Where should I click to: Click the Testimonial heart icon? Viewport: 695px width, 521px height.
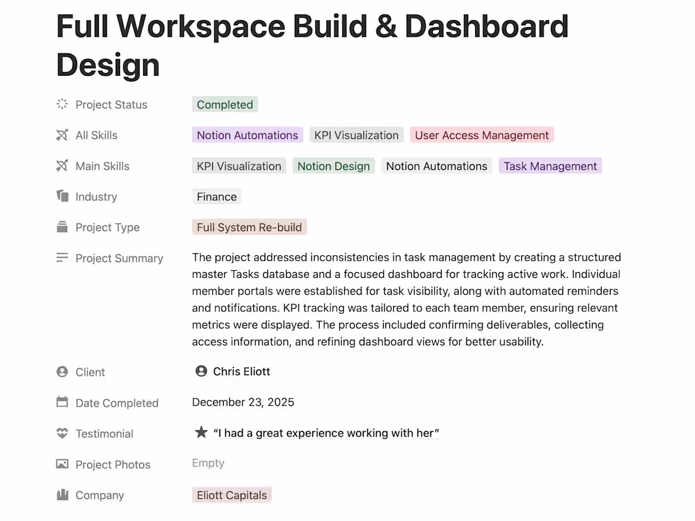(x=61, y=433)
